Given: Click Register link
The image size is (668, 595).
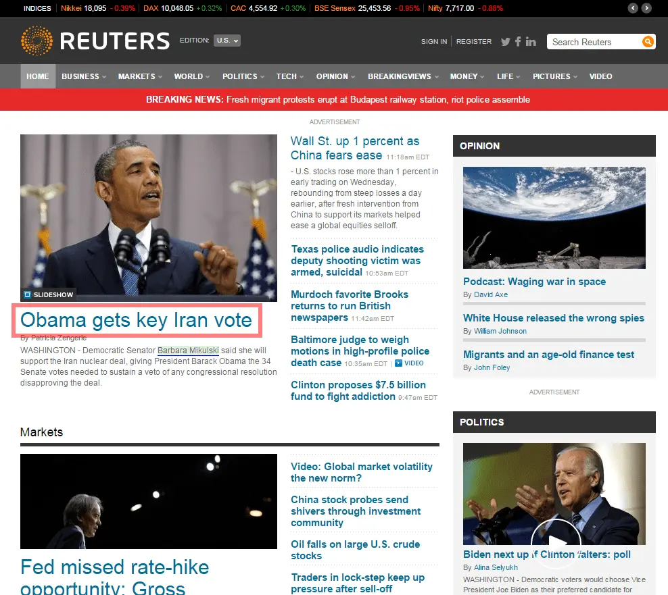Looking at the screenshot, I should (474, 42).
